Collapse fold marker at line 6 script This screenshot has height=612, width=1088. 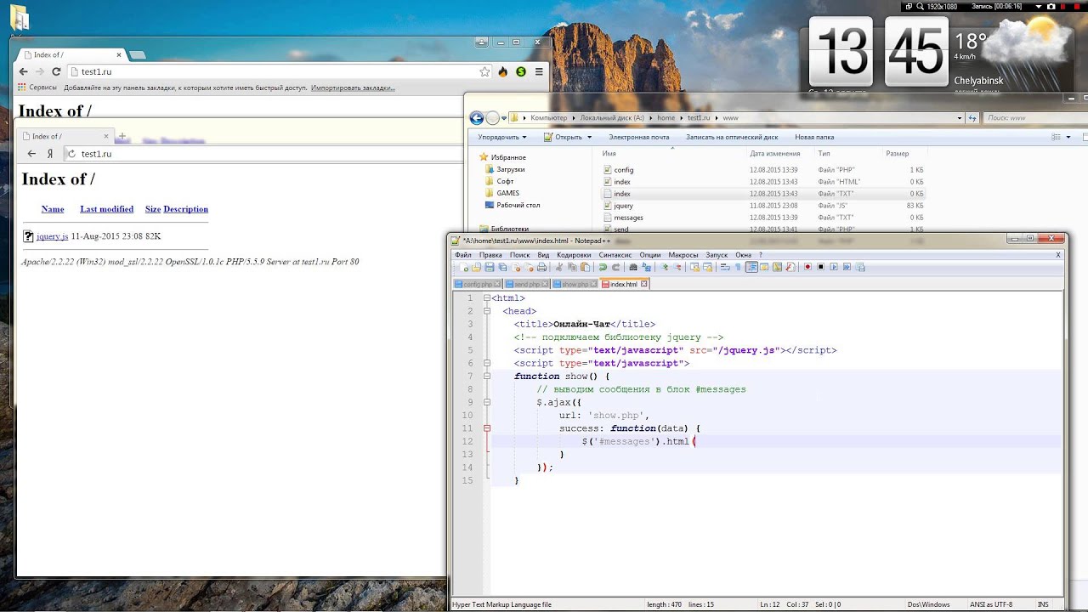[486, 363]
